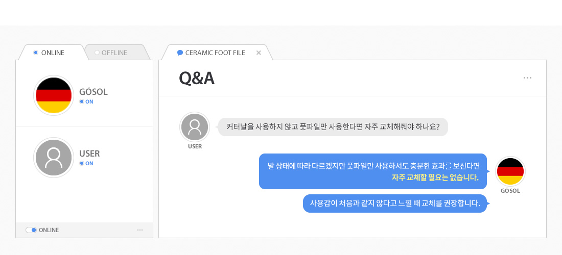Select the USER contact name
This screenshot has width=562, height=255.
pos(89,154)
